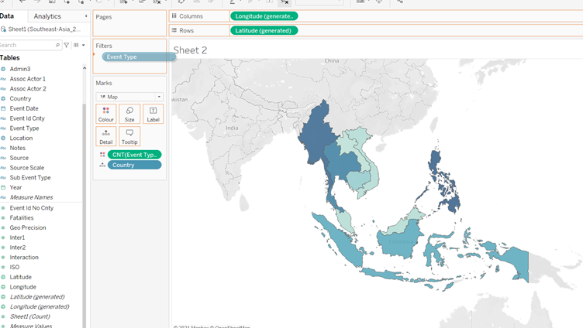Click the presentation mode icon in toolbar
This screenshot has height=328, width=583.
click(x=379, y=2)
